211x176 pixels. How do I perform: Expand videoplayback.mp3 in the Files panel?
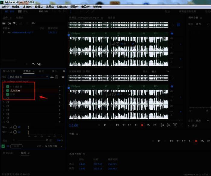tap(4, 32)
